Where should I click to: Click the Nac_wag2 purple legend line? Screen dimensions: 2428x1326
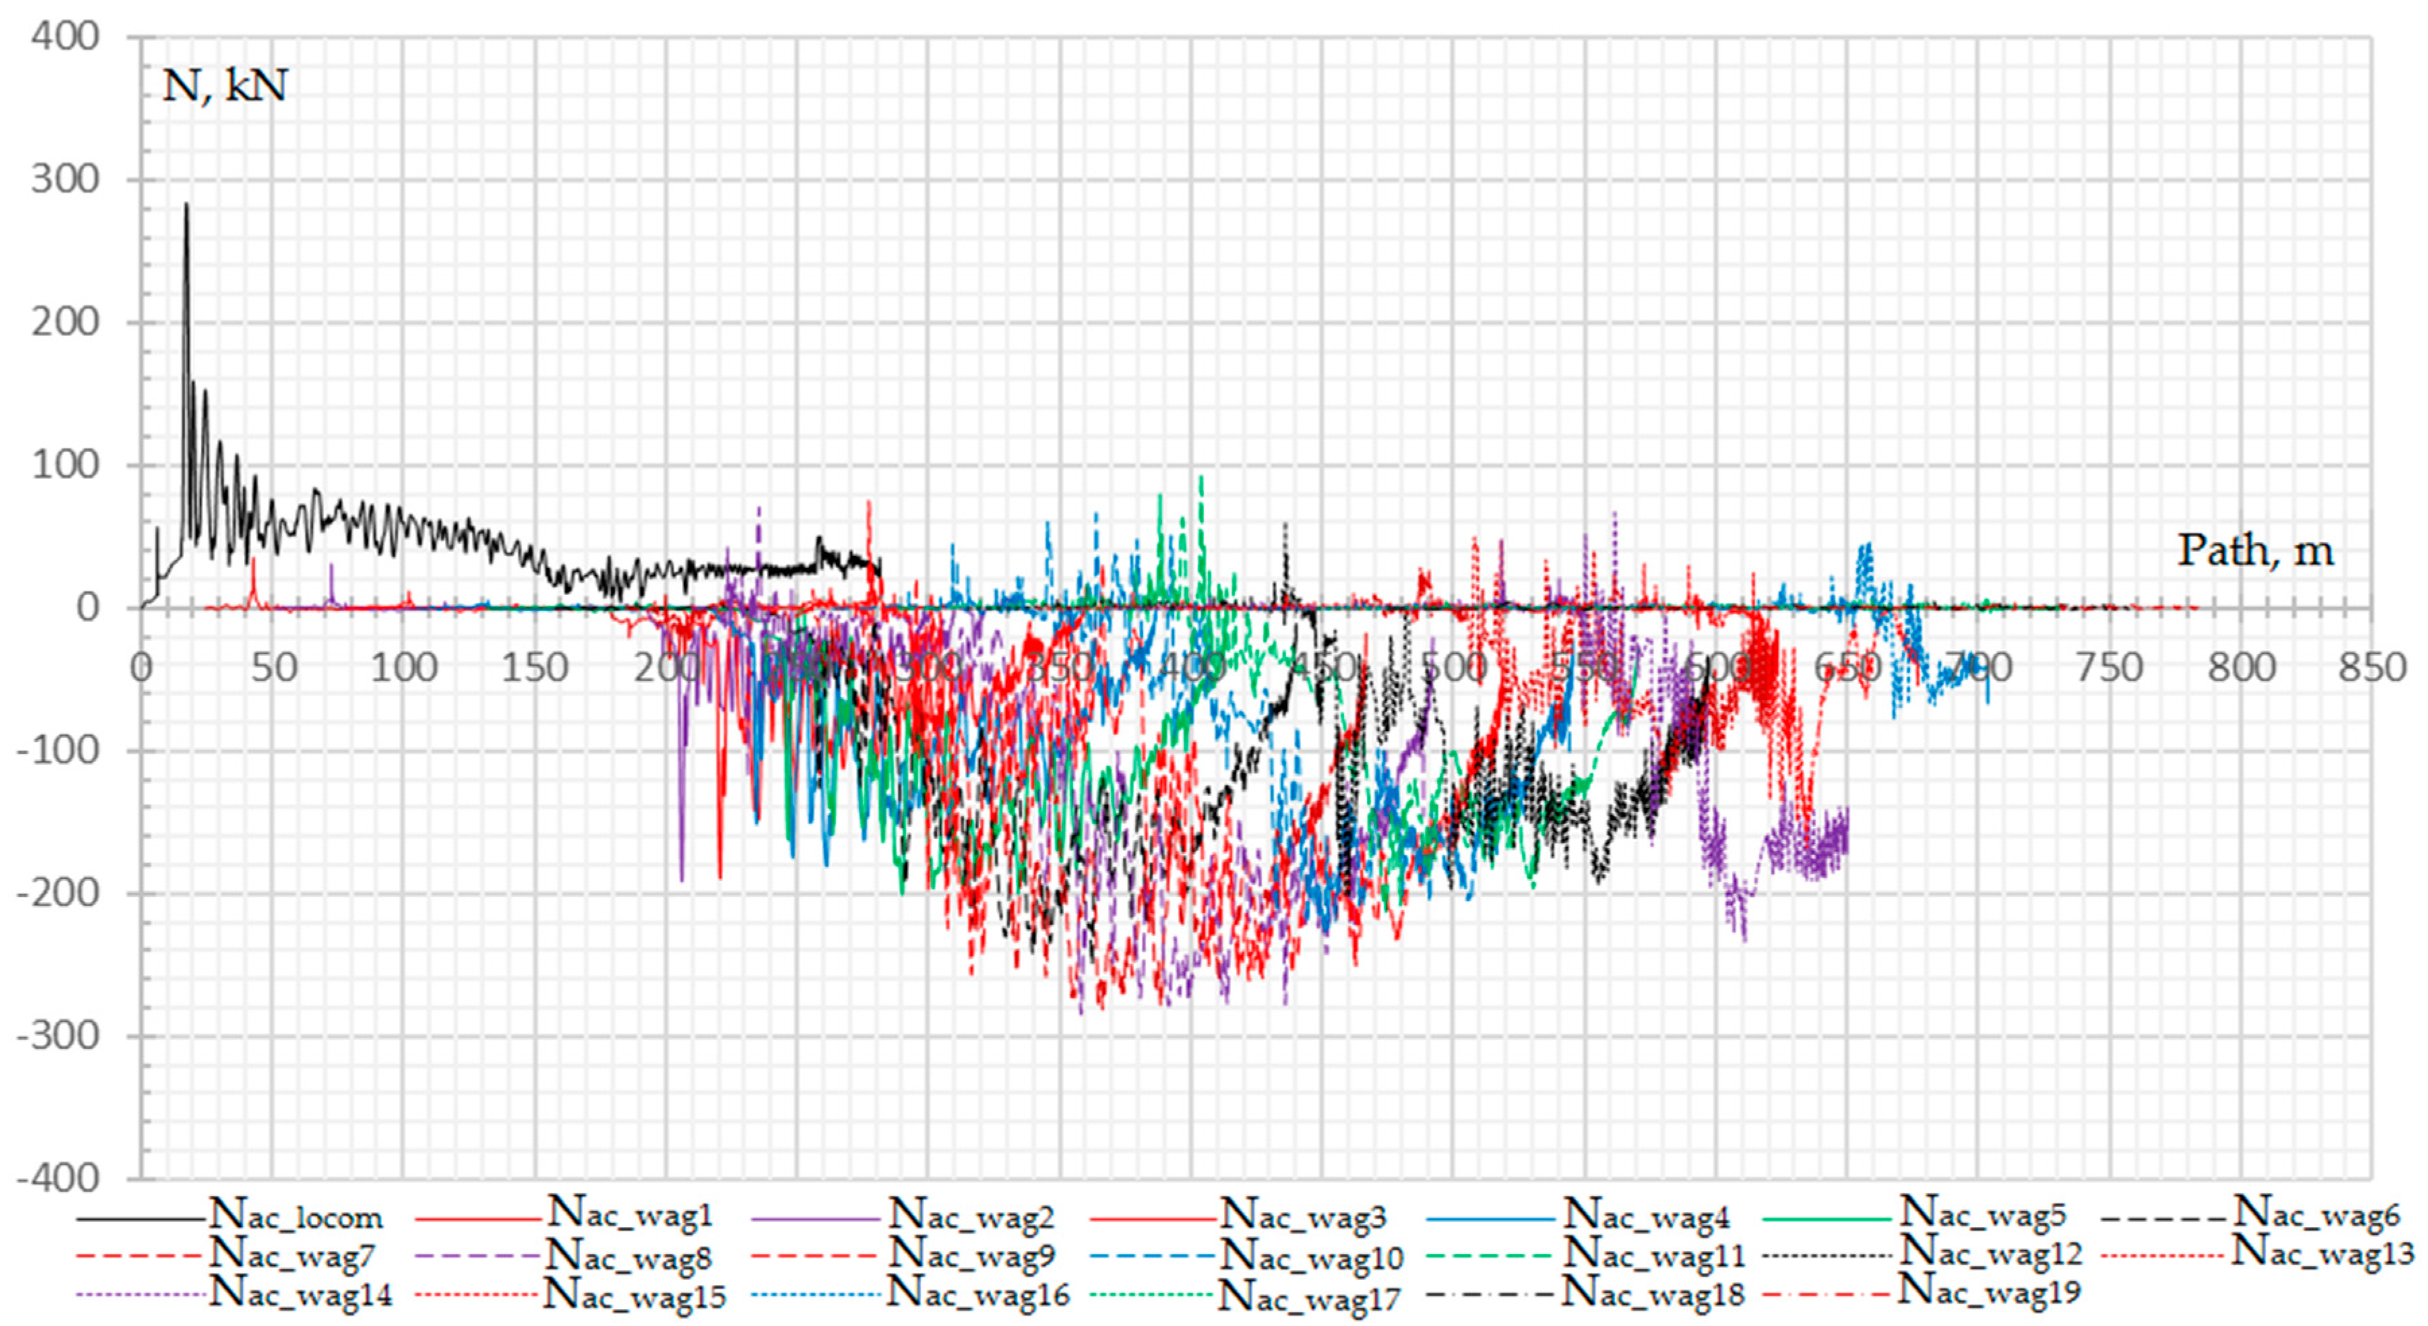pos(817,1219)
